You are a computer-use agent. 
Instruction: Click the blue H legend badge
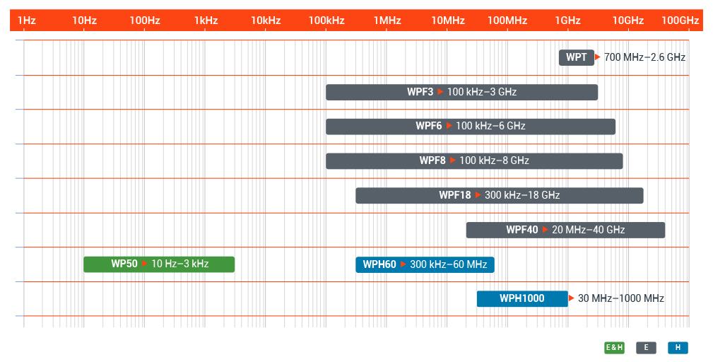click(678, 347)
